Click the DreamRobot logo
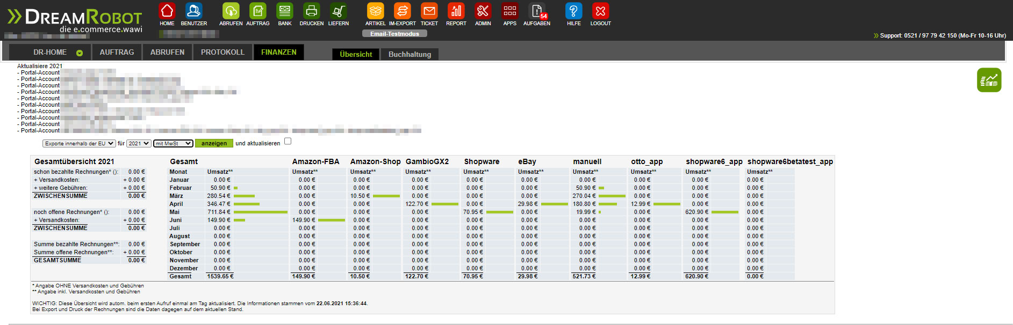 pyautogui.click(x=75, y=20)
